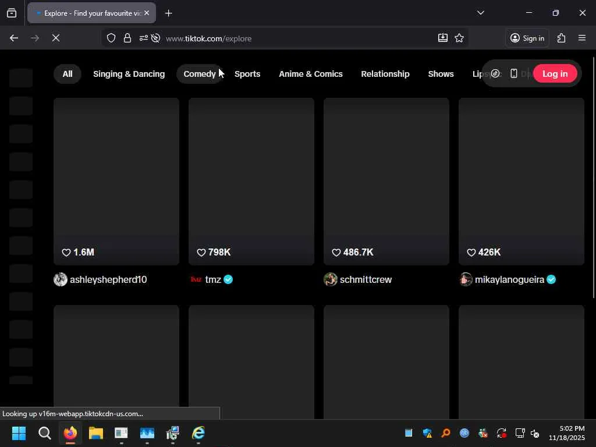Click the TikTok coin icon near Log in
Image resolution: width=596 pixels, height=447 pixels.
(495, 73)
